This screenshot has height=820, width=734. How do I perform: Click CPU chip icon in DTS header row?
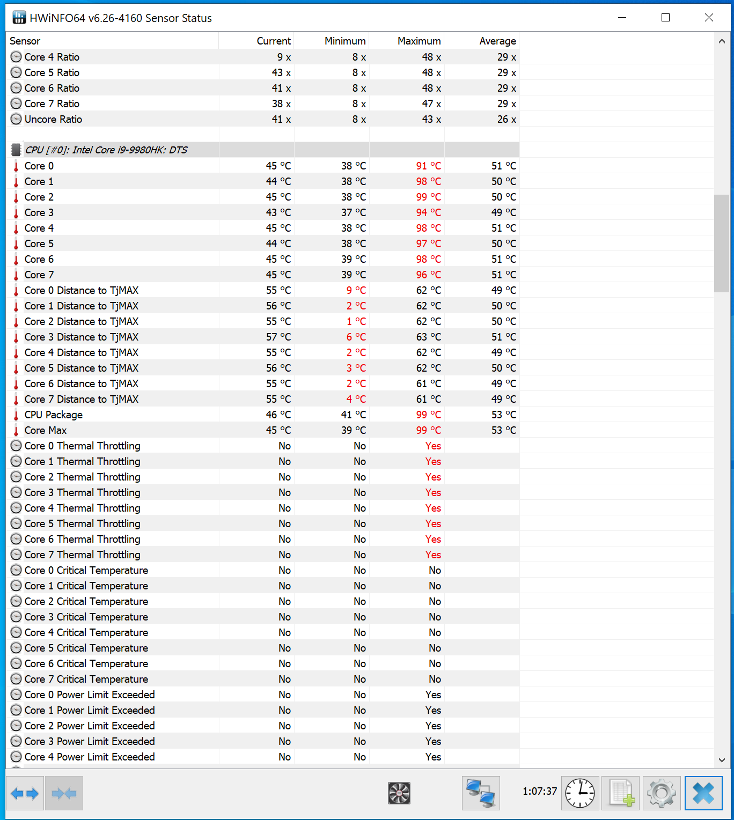tap(16, 150)
